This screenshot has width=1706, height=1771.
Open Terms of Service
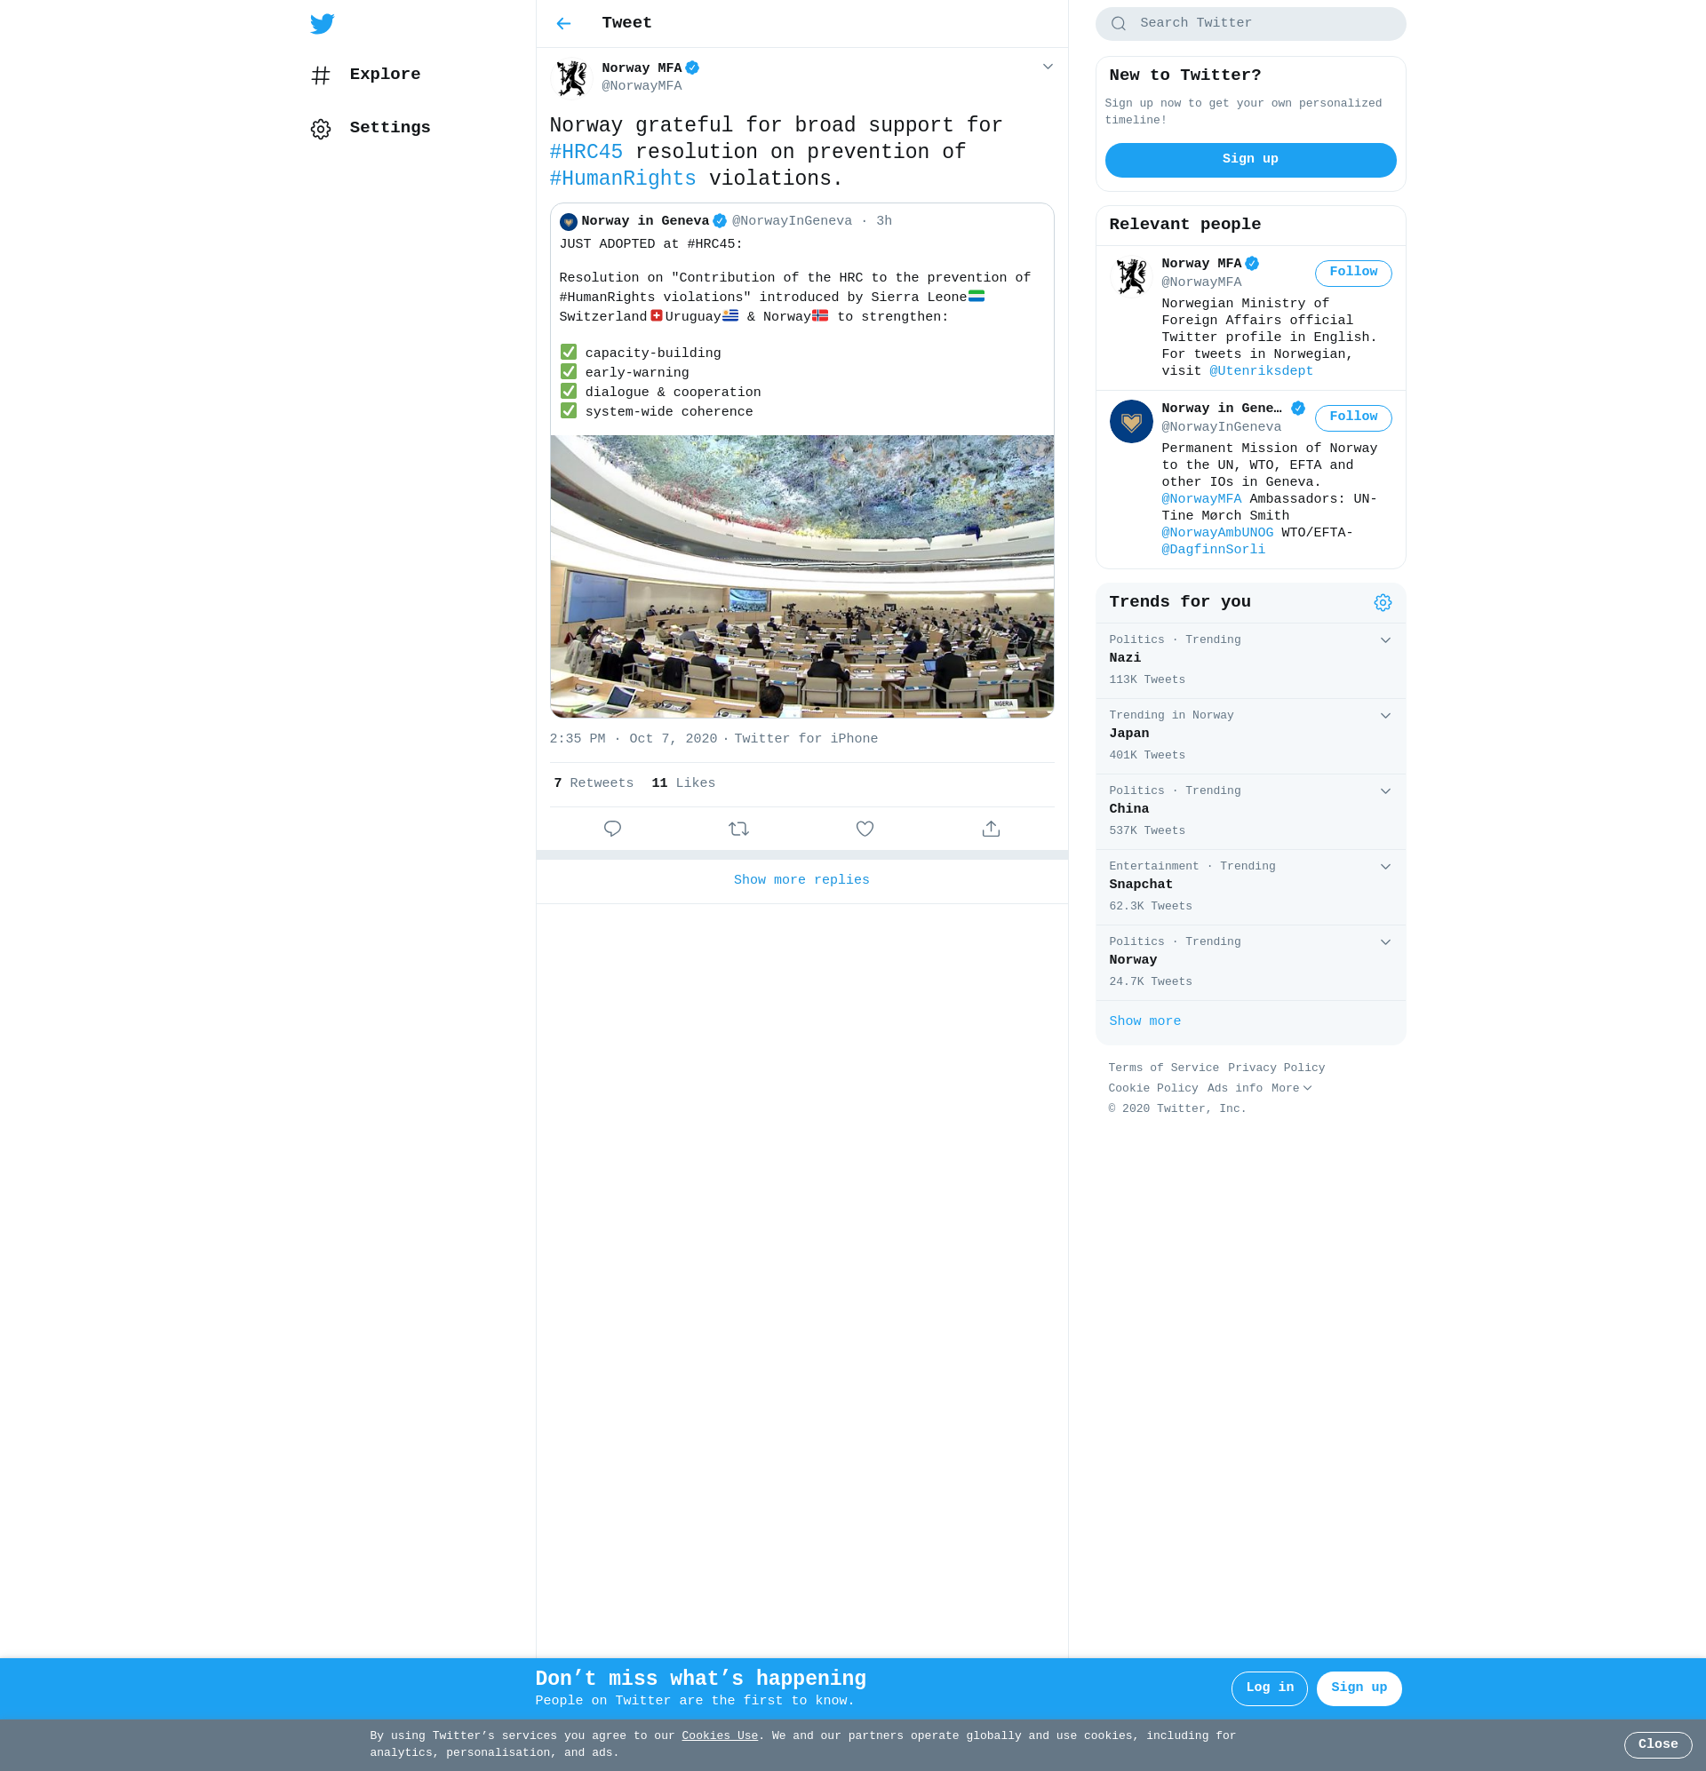1164,1068
